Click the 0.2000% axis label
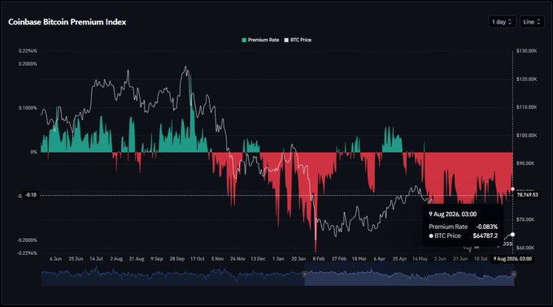This screenshot has width=553, height=307. pos(28,63)
